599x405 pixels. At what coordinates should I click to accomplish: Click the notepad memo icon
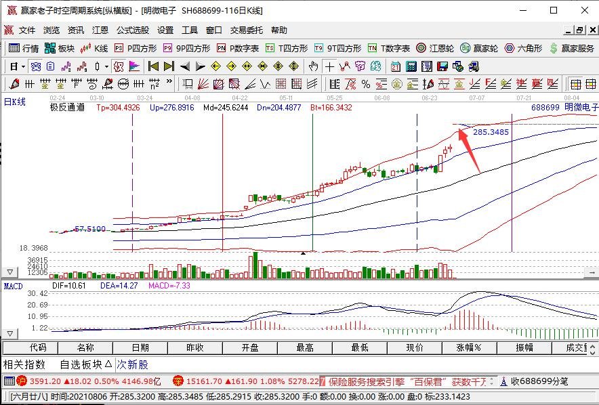tap(427, 67)
